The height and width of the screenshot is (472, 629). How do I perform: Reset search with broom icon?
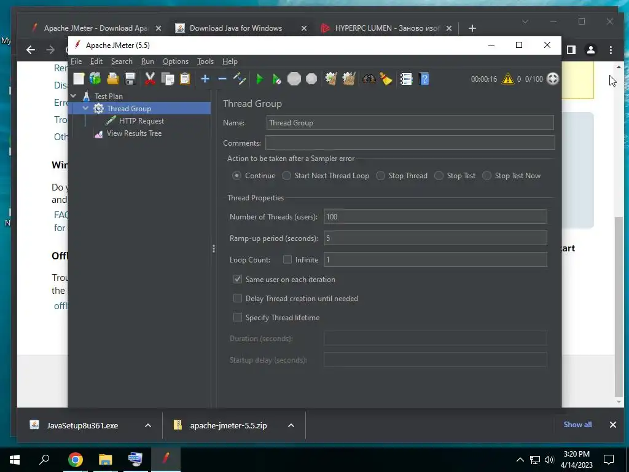[386, 79]
